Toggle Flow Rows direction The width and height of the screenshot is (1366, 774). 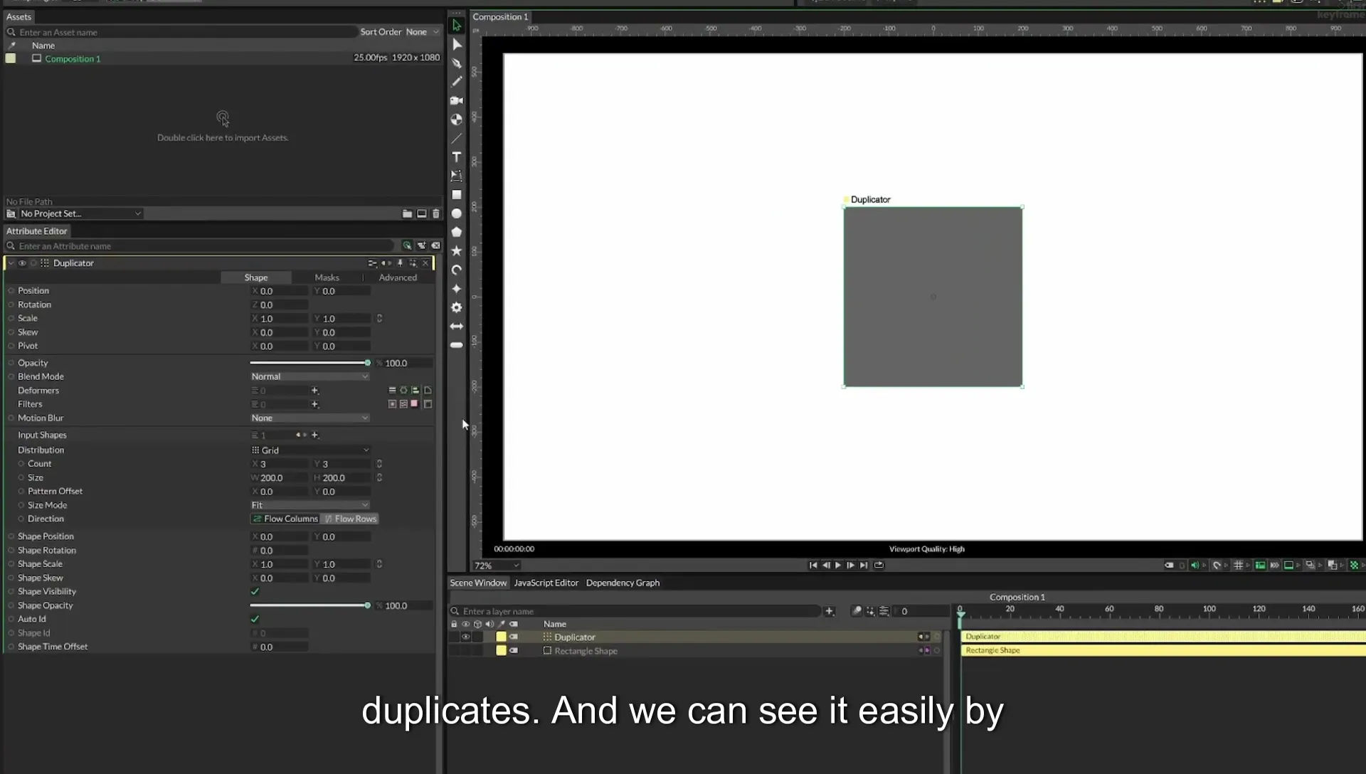[x=349, y=519]
